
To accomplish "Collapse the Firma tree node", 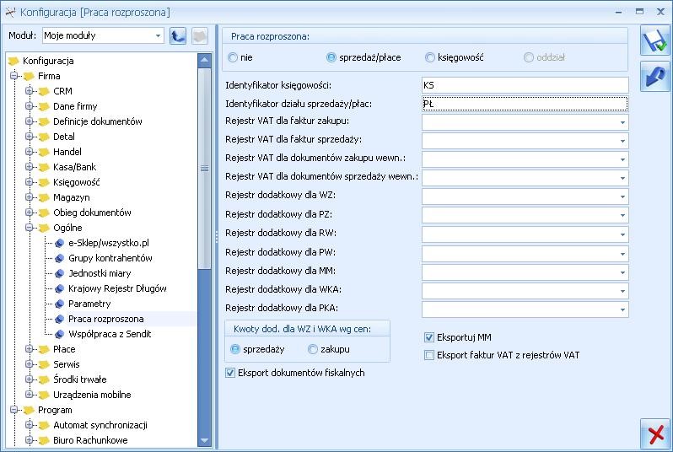I will click(14, 76).
